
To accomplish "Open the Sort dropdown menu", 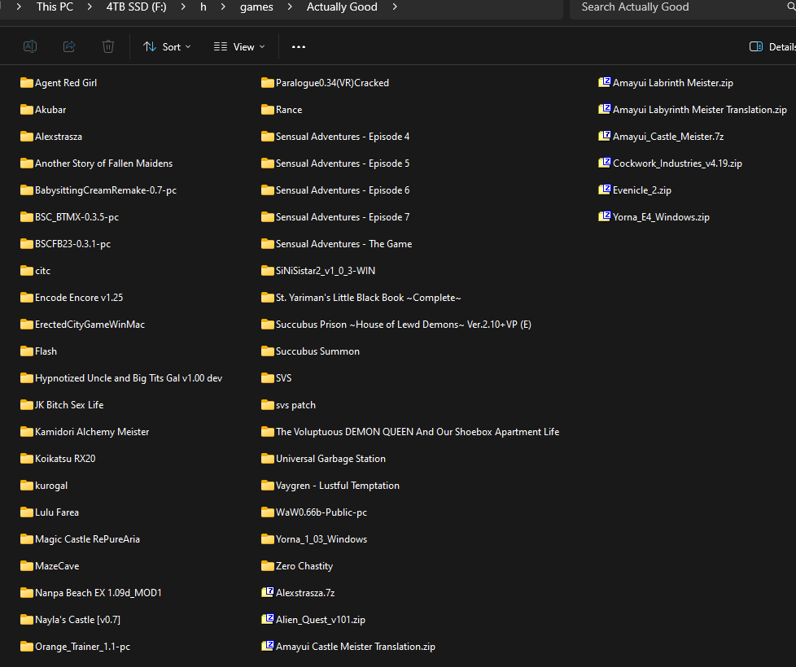I will [x=167, y=46].
